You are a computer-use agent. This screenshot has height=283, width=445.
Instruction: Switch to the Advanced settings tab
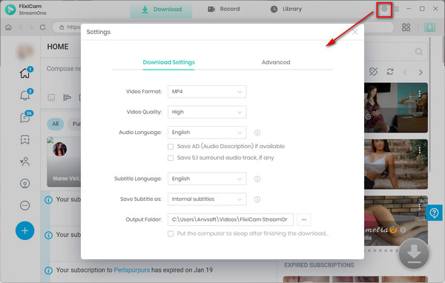276,62
